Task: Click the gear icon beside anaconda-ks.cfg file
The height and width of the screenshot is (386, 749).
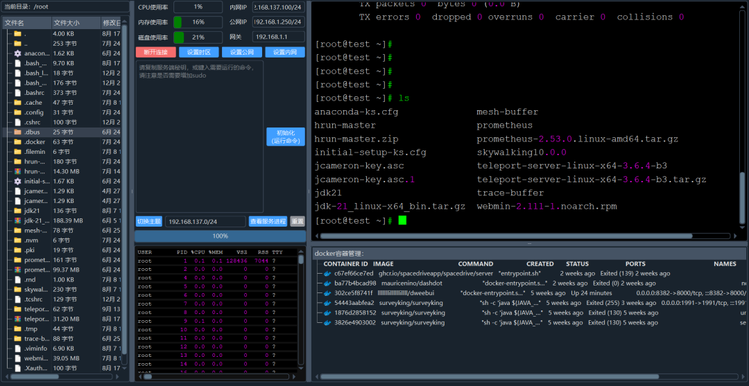Action: tap(17, 53)
